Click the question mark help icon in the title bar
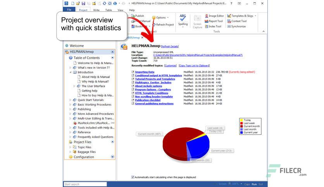Image resolution: width=324 pixels, height=187 pixels. [x=231, y=3]
